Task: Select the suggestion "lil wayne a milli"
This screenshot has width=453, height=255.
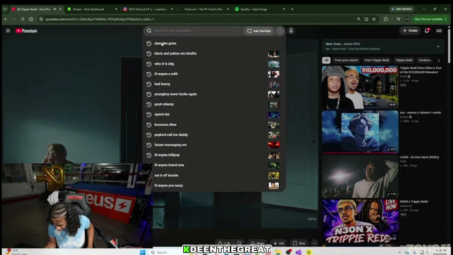Action: pyautogui.click(x=166, y=74)
